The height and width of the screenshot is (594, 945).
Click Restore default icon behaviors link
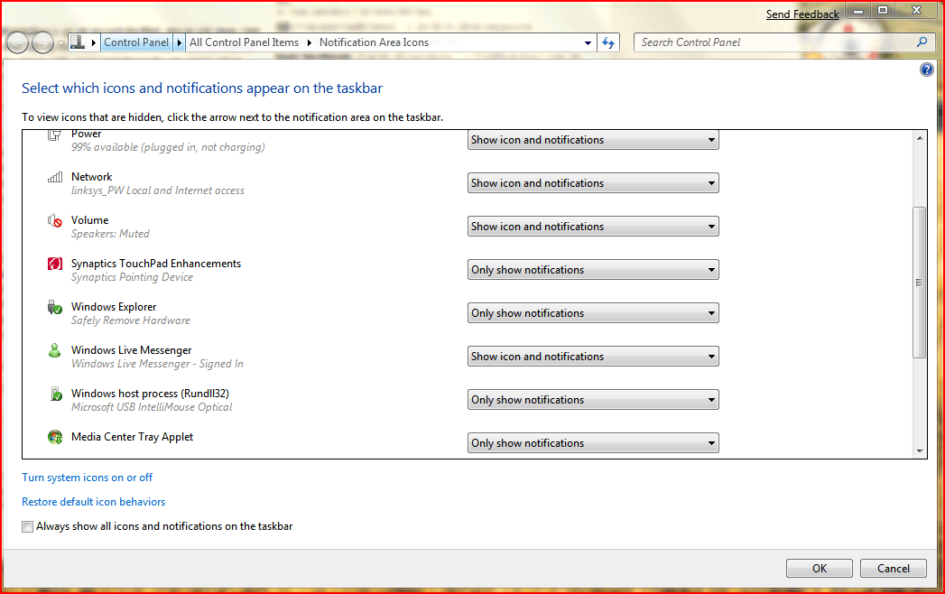pos(93,502)
